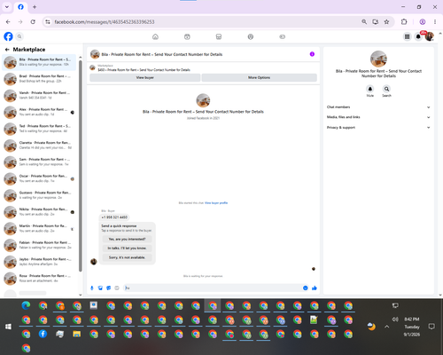443x355 pixels.
Task: Open the Vansh conversation in the list
Action: (x=39, y=95)
